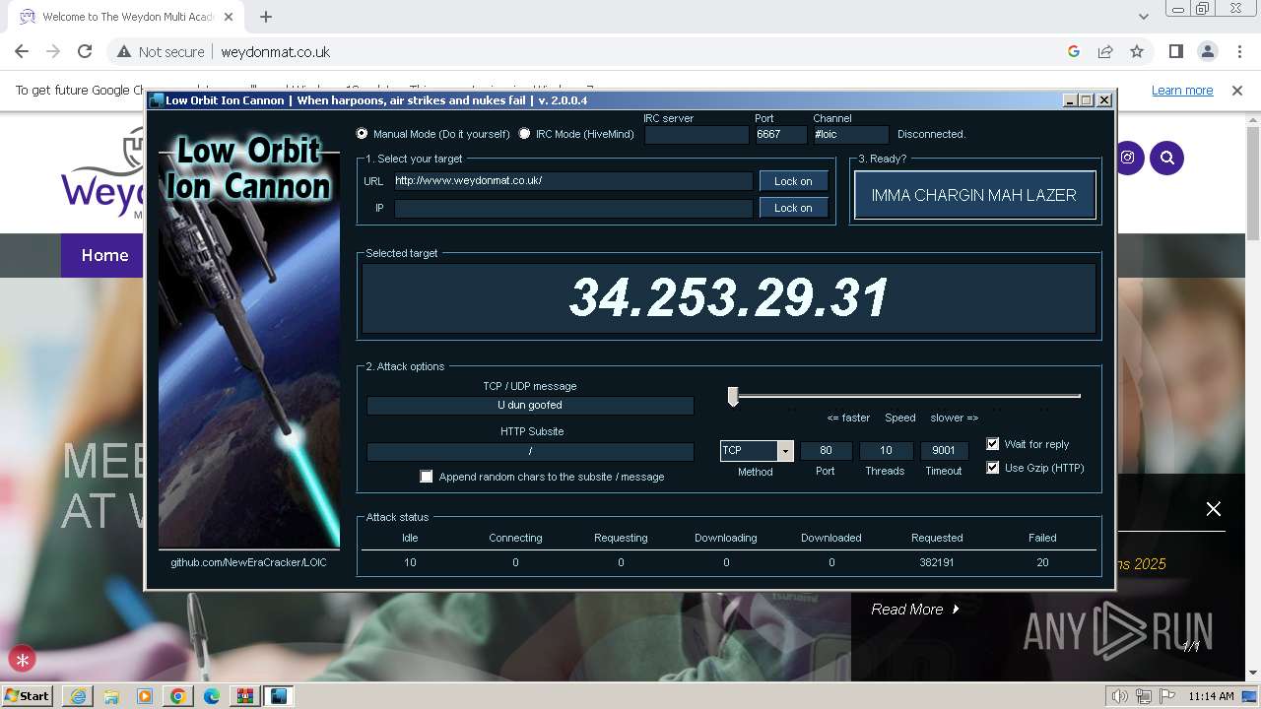Click Channel field showing #loic
This screenshot has height=709, width=1261.
pos(850,134)
